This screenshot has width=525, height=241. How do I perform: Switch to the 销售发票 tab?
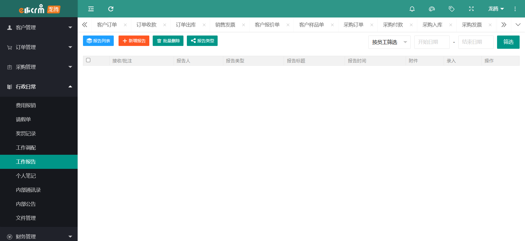click(225, 25)
